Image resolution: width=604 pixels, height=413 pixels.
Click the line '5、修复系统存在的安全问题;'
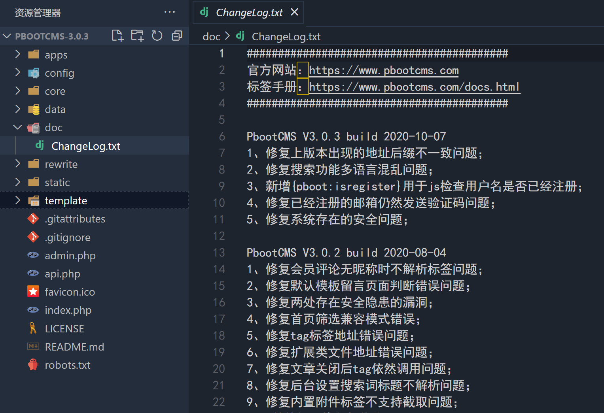pyautogui.click(x=327, y=219)
